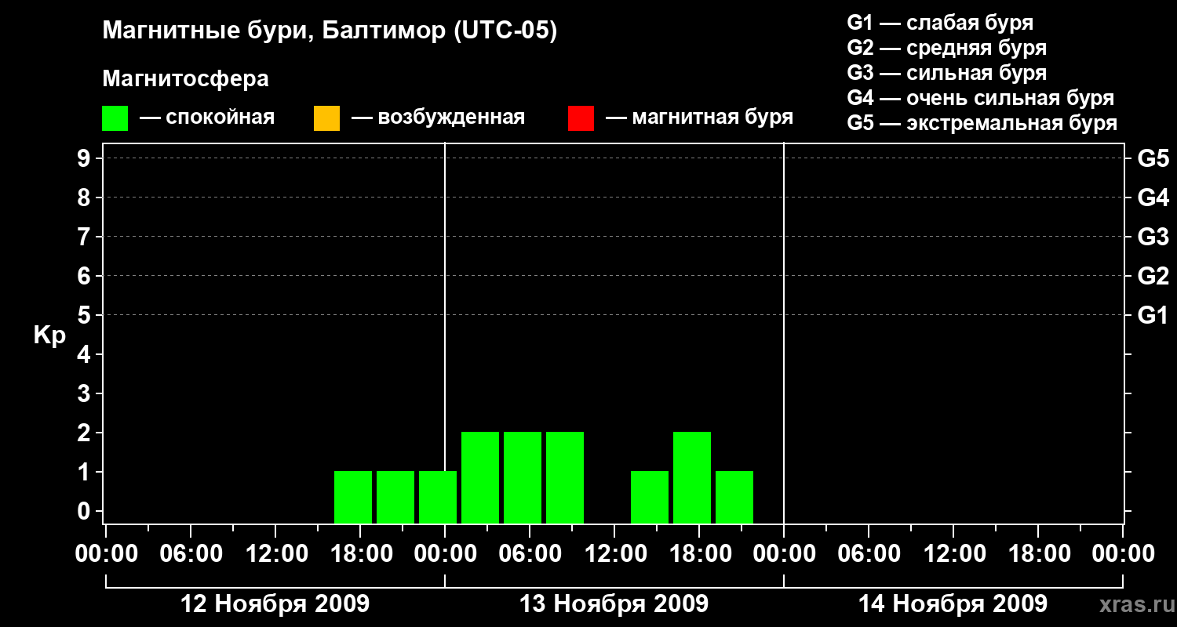The height and width of the screenshot is (627, 1177).
Task: Click the '14 Ноября 2009' date label
Action: pos(953,604)
